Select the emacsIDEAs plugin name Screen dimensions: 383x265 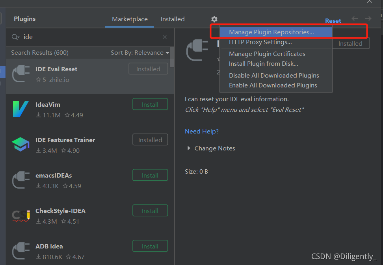pyautogui.click(x=54, y=176)
